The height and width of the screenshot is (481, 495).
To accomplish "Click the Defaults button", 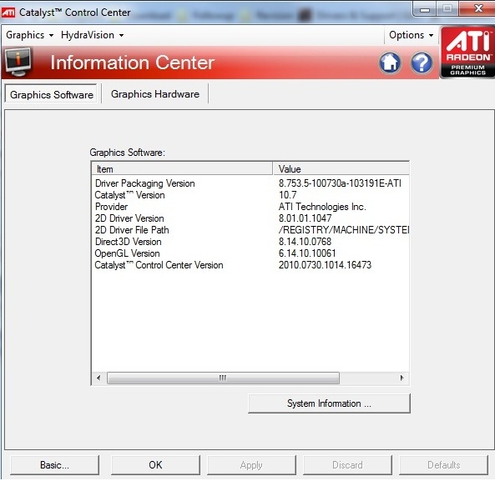I will pyautogui.click(x=443, y=465).
